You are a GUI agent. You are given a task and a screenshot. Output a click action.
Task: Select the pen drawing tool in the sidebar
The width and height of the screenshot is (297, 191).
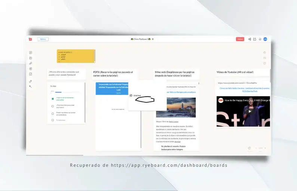31,81
